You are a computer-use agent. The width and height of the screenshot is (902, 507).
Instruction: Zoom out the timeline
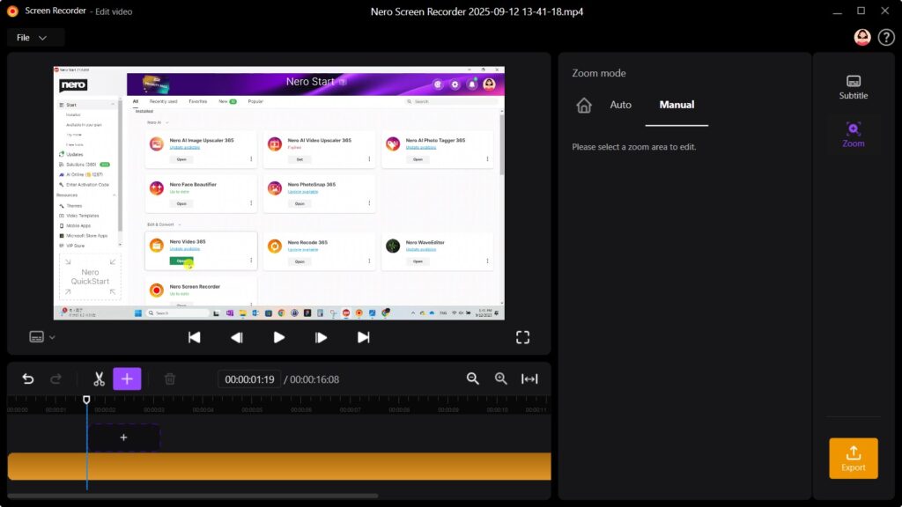click(x=473, y=378)
